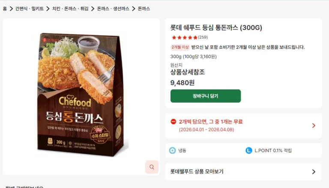Click the five-star rating icons
This screenshot has height=188, width=329.
pos(184,37)
